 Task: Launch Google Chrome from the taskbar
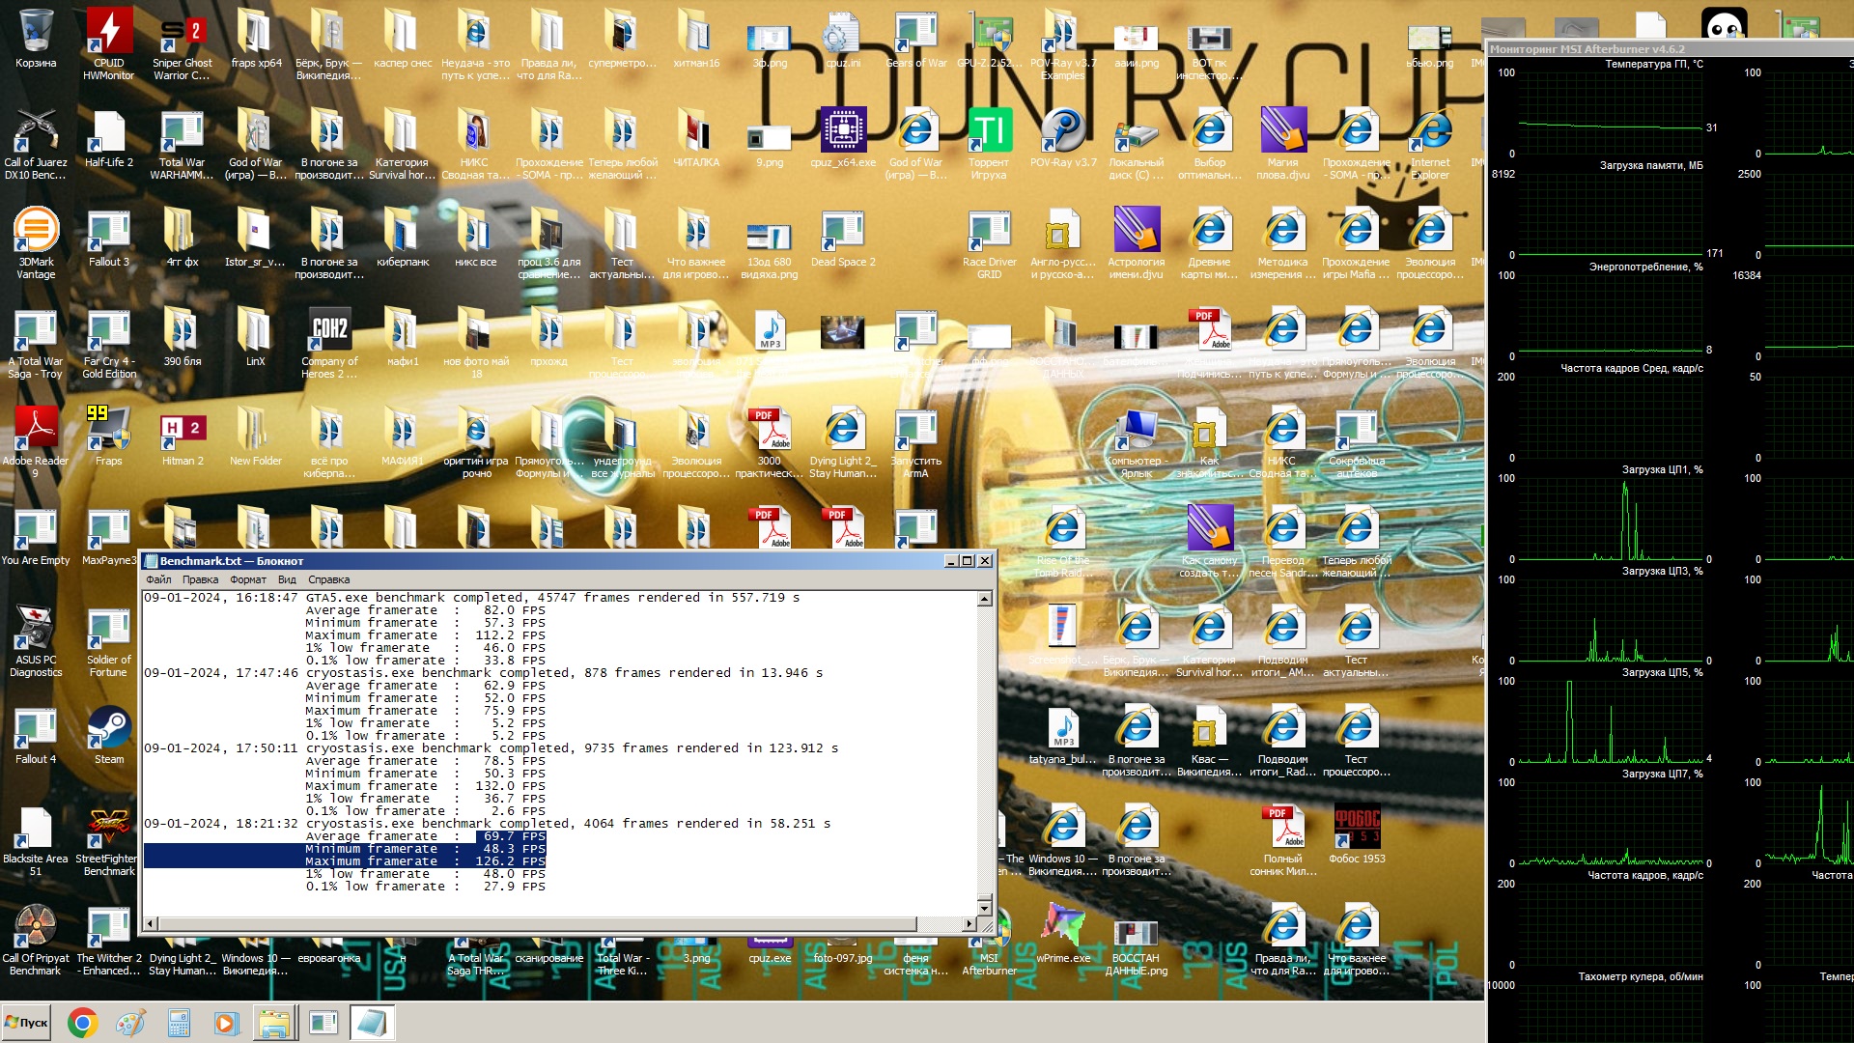pos(82,1023)
